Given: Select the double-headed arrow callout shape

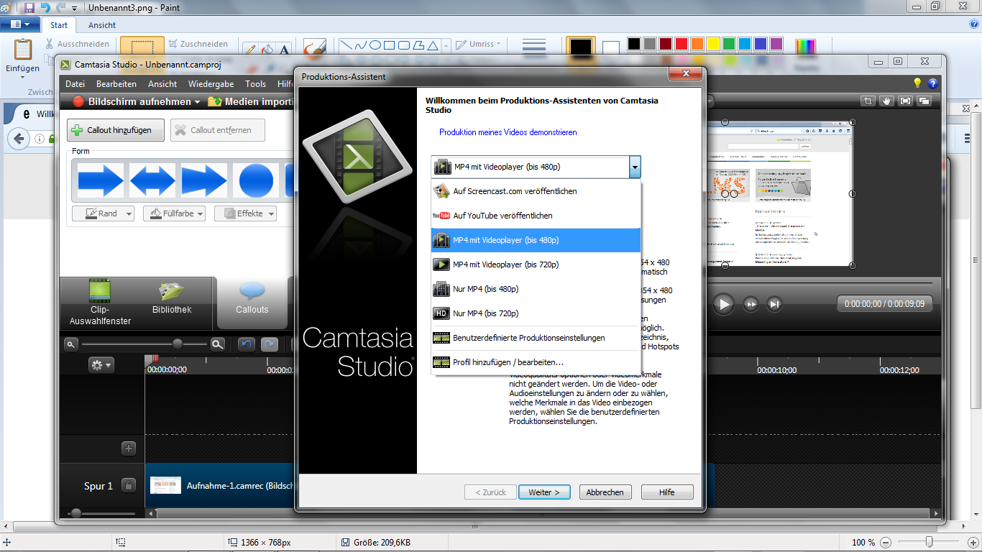Looking at the screenshot, I should coord(152,180).
